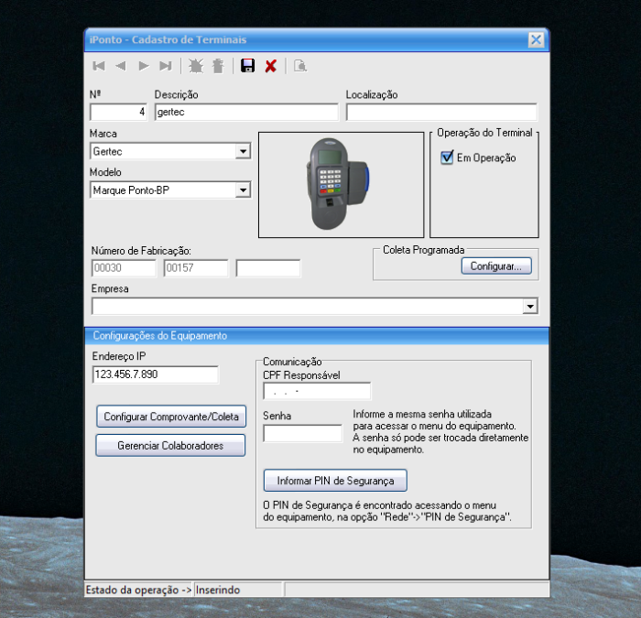Expand the Modelo dropdown list
The height and width of the screenshot is (618, 641).
click(243, 190)
